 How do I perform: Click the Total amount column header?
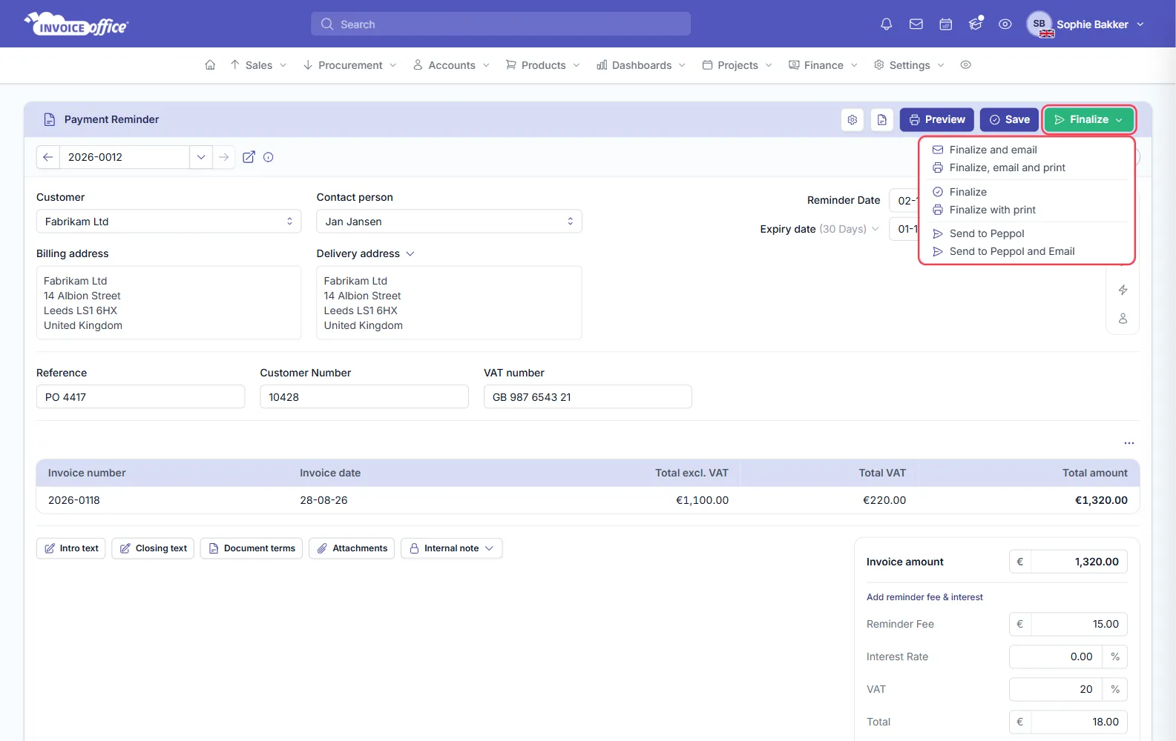coord(1094,473)
